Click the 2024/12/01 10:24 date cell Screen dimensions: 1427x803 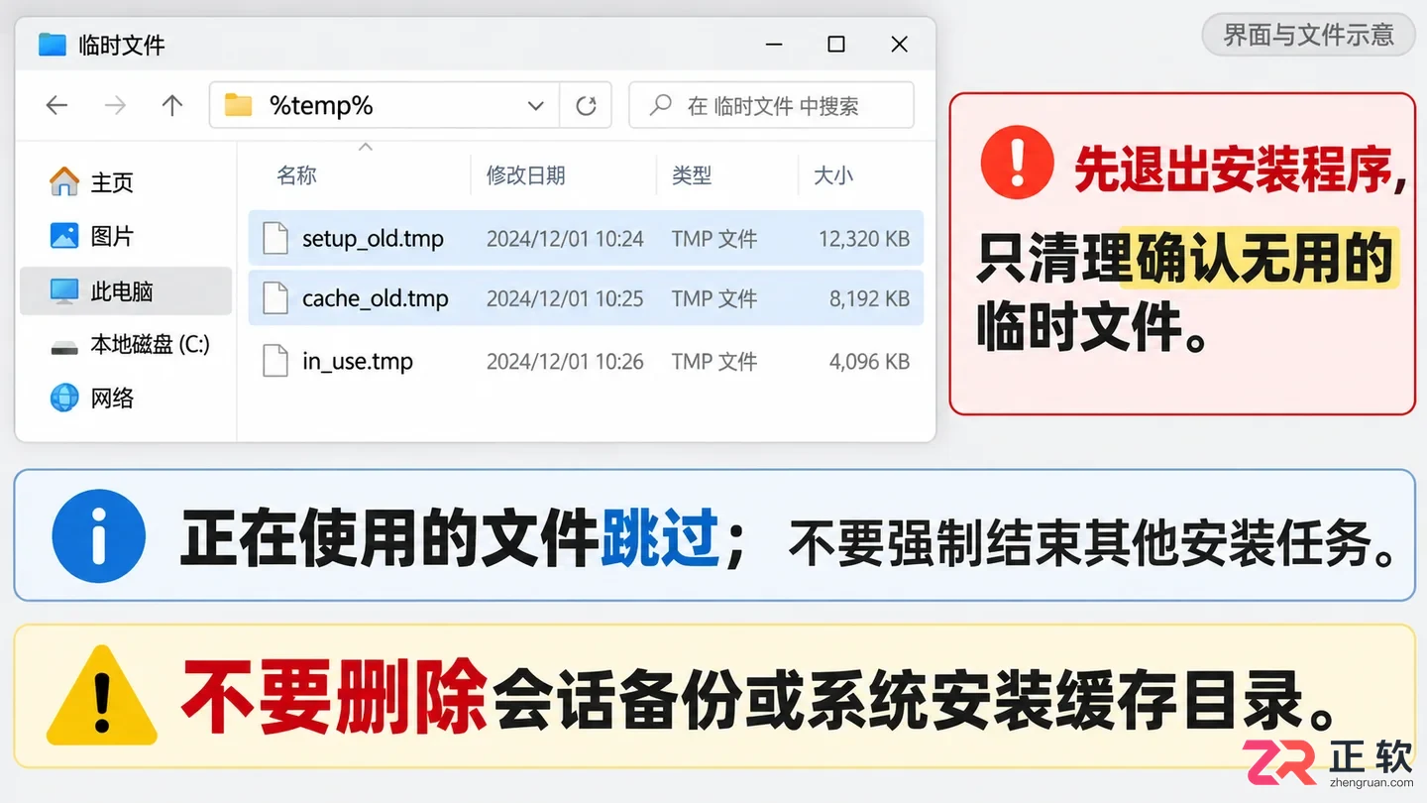[565, 239]
